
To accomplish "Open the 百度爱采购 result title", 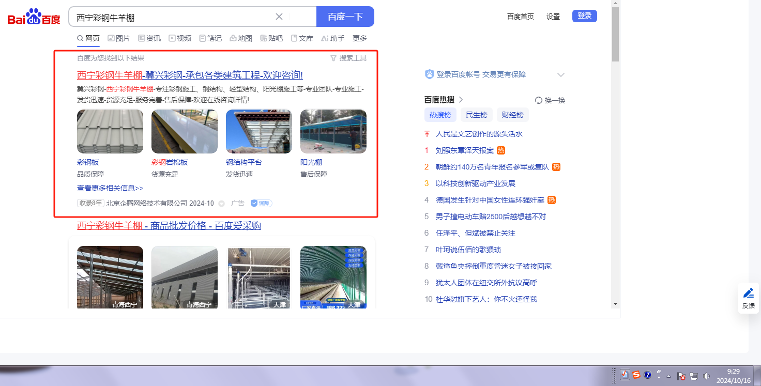I will click(x=169, y=226).
